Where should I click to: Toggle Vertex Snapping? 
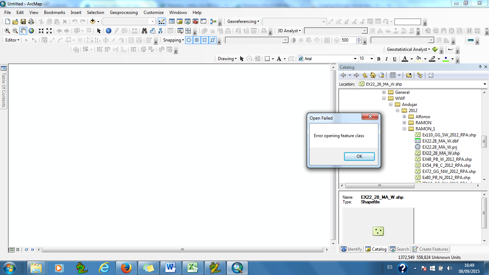click(x=205, y=40)
